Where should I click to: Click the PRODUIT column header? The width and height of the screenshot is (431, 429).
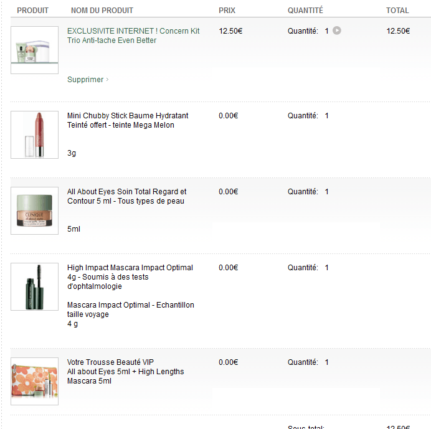pos(32,11)
